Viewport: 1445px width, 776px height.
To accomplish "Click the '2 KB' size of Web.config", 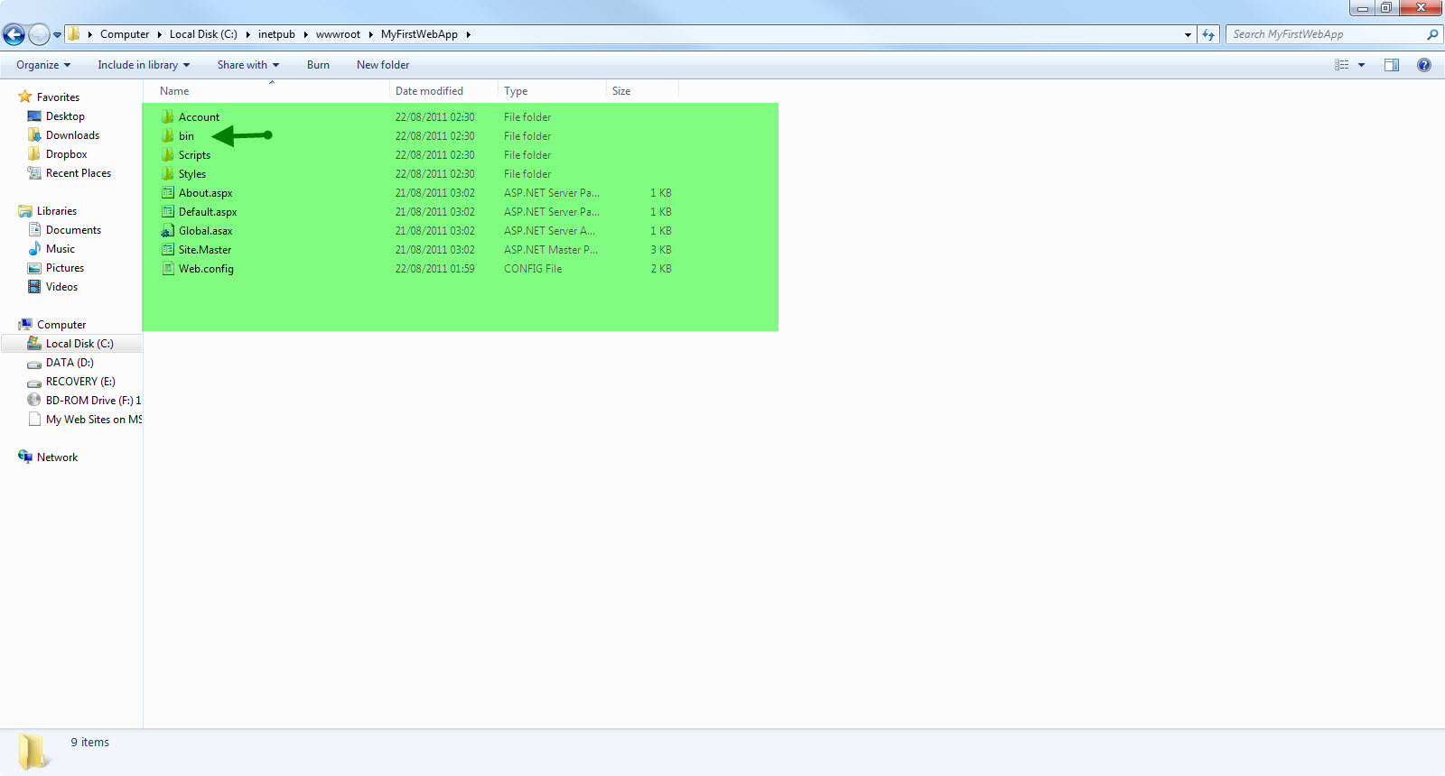I will [x=661, y=269].
